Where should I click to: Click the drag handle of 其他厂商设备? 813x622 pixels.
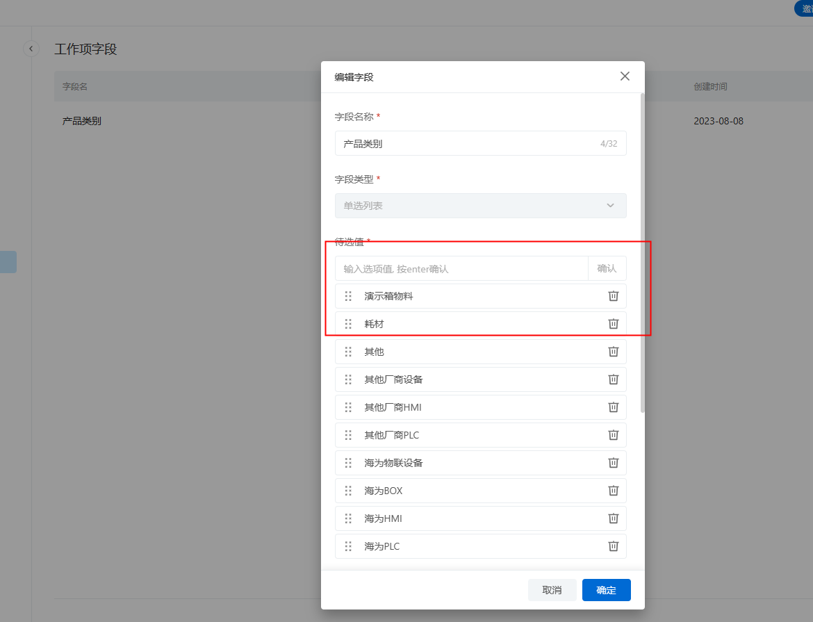[x=348, y=379]
